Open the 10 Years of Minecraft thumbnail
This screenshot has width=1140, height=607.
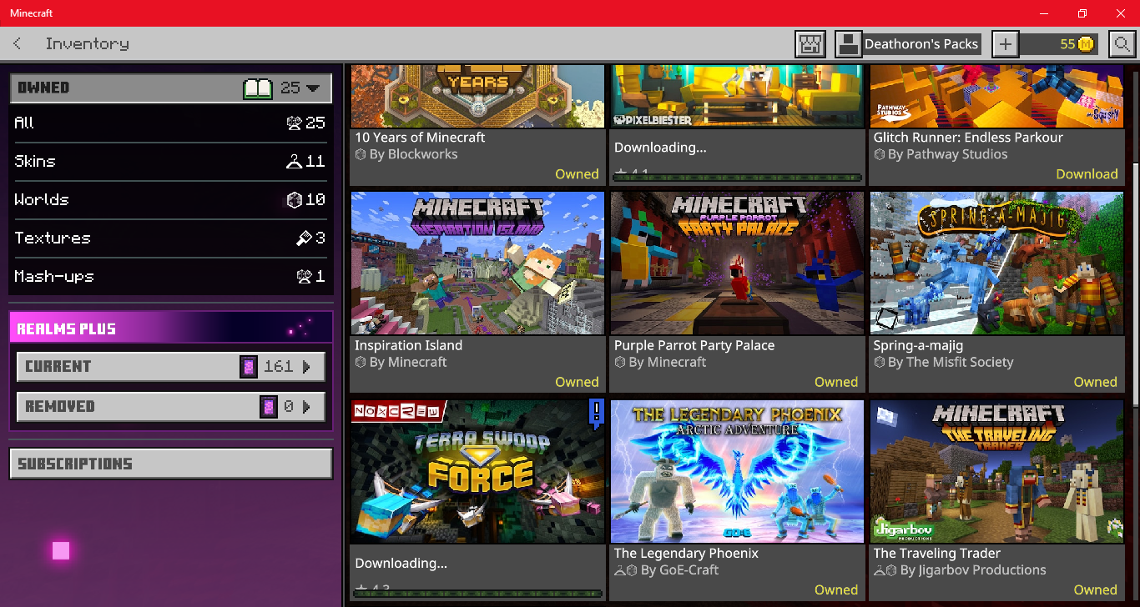click(477, 96)
